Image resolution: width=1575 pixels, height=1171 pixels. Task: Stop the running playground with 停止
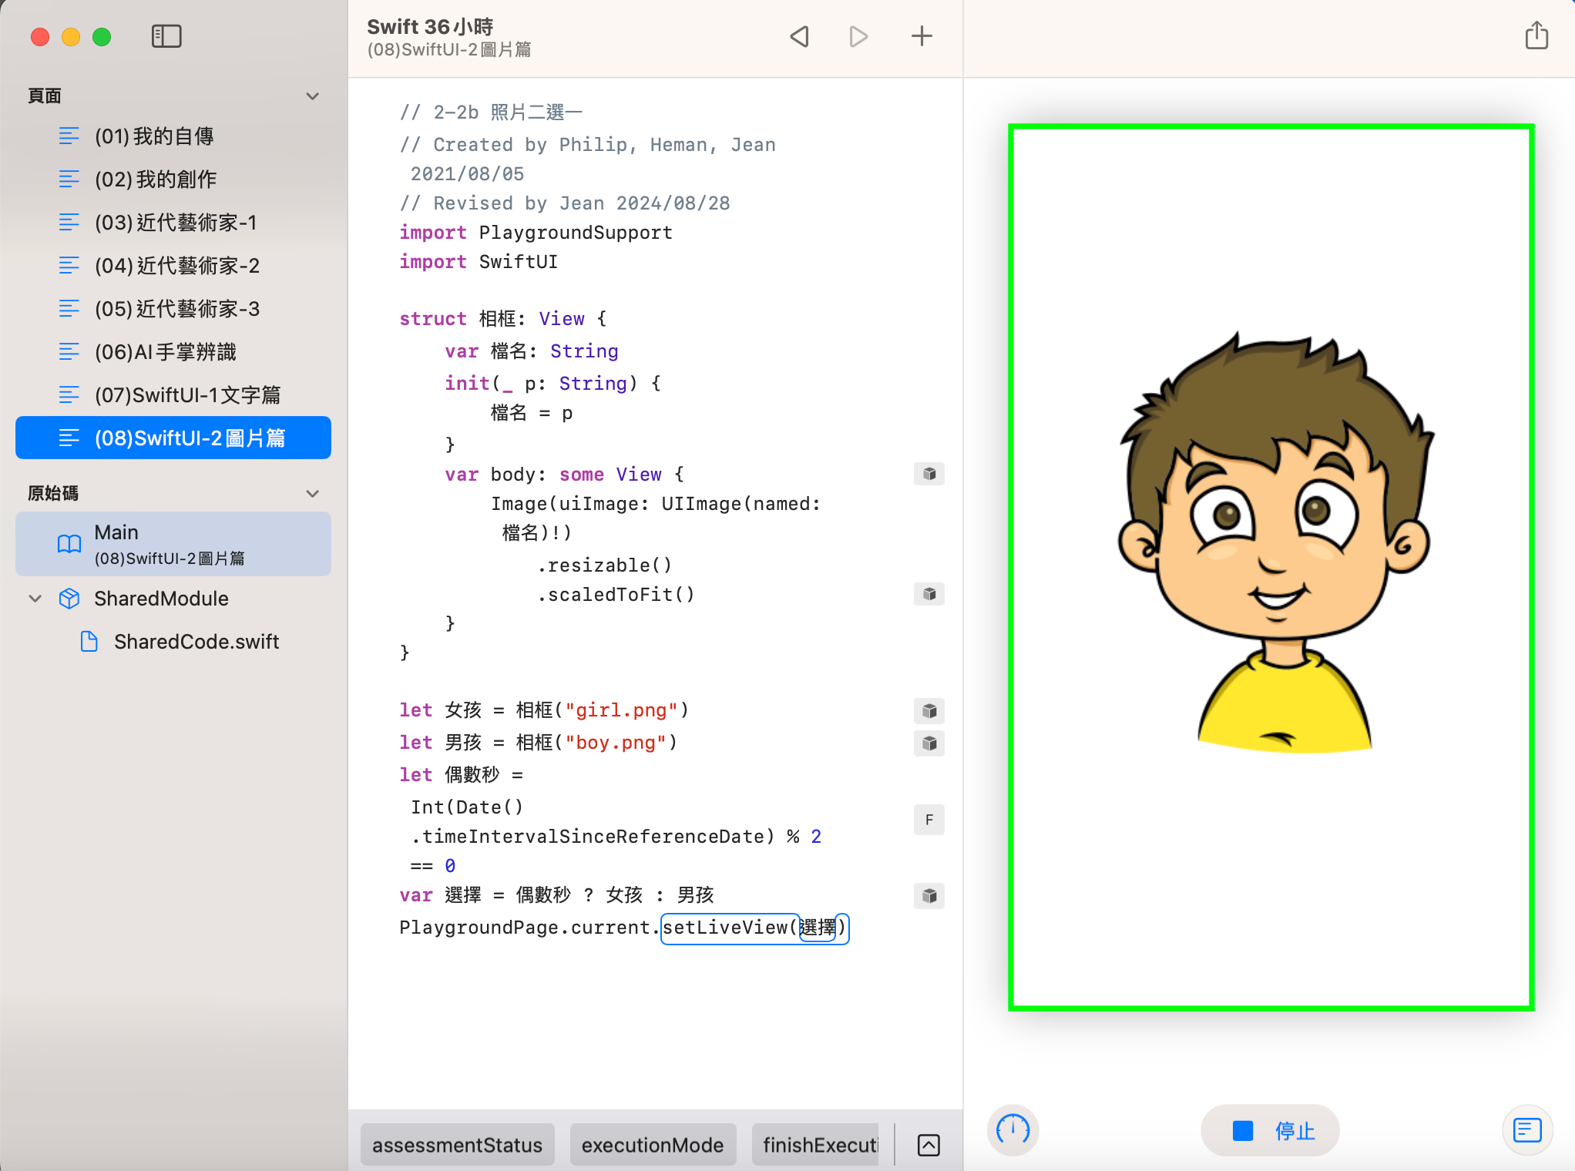1271,1130
